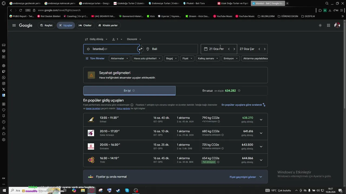Image resolution: width=346 pixels, height=194 pixels.
Task: Open the sidebar settings gear
Action: 4,140
